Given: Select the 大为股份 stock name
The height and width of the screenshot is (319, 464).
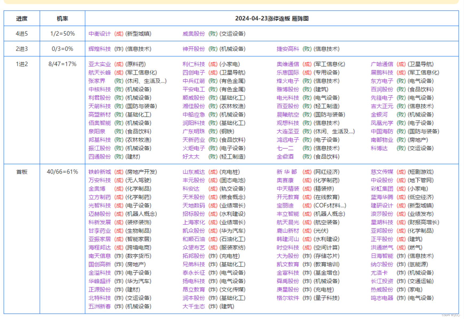Looking at the screenshot, I should tap(288, 256).
